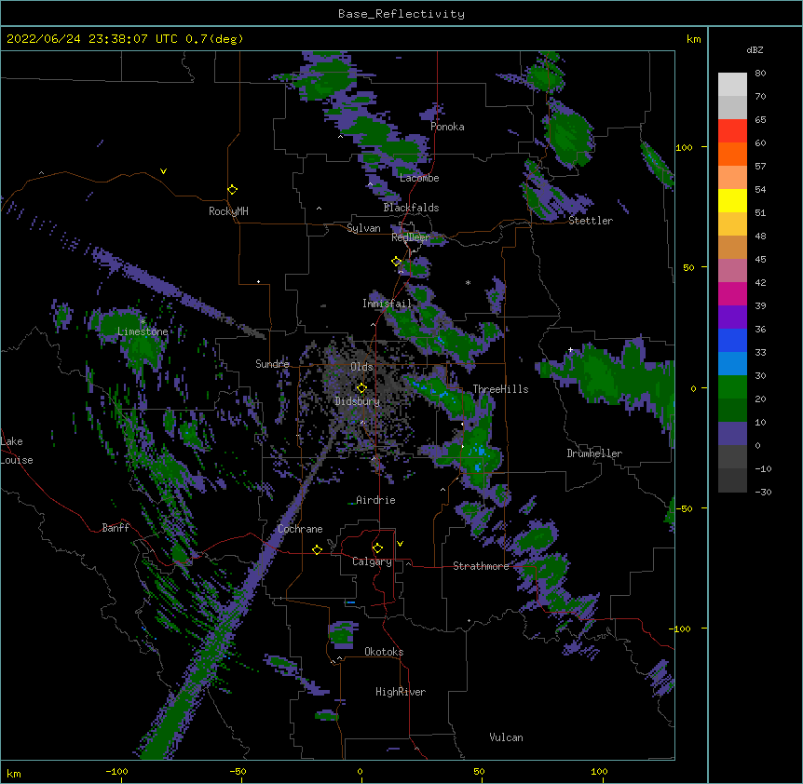Viewport: 803px width, 784px height.
Task: Click the green 30 dBZ legend swatch
Action: click(732, 387)
